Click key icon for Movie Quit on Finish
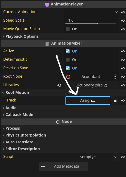The image size is (126, 177). coord(123,29)
